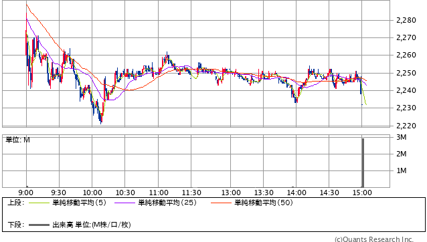Click the red 単純移動平均(50) legend line
Screen dimensions: 427x242
pos(221,203)
